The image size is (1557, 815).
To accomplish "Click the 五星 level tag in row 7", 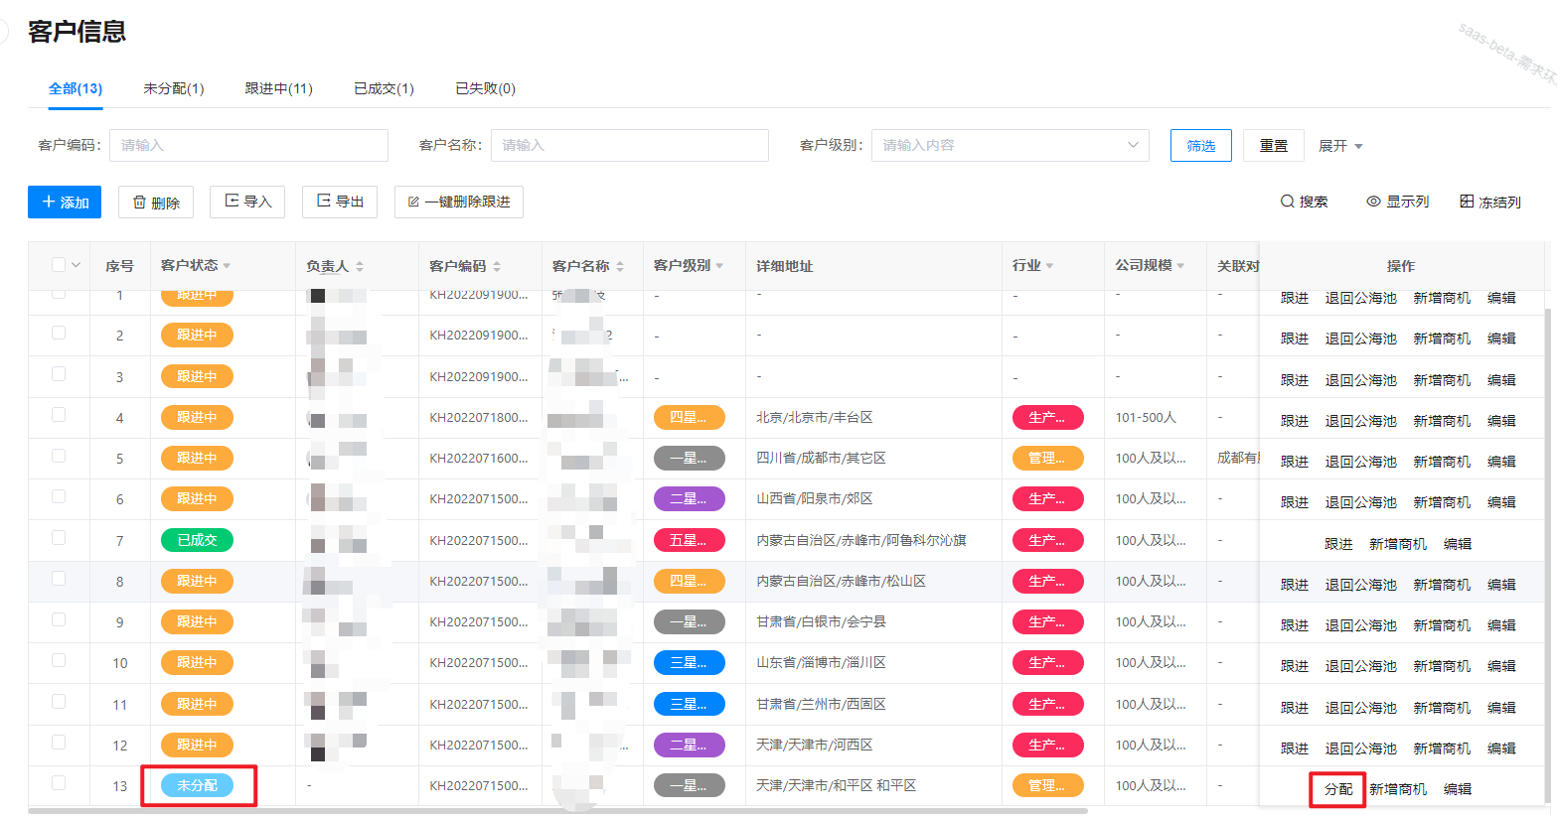I will pyautogui.click(x=690, y=540).
